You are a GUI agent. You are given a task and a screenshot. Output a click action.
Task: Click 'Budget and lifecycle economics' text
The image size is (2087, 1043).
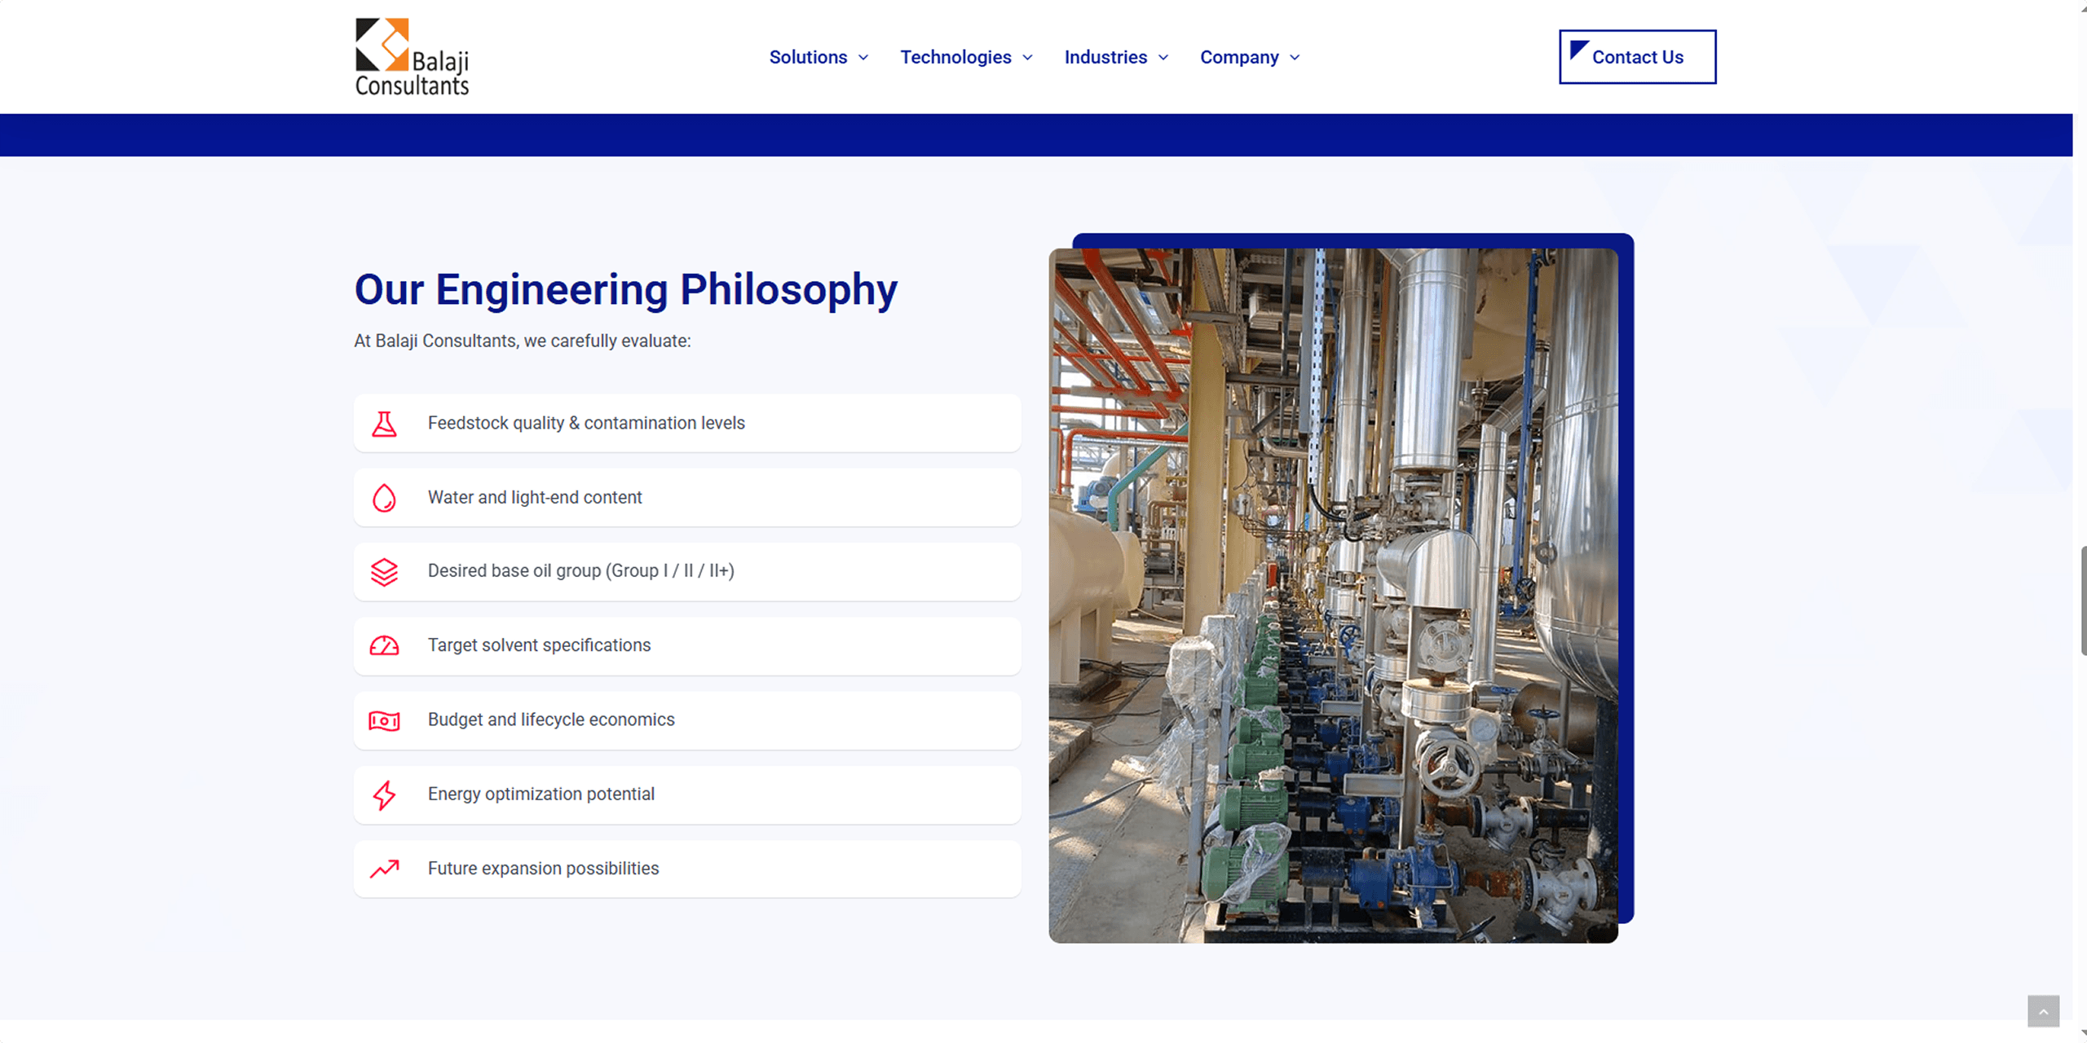[x=551, y=720]
